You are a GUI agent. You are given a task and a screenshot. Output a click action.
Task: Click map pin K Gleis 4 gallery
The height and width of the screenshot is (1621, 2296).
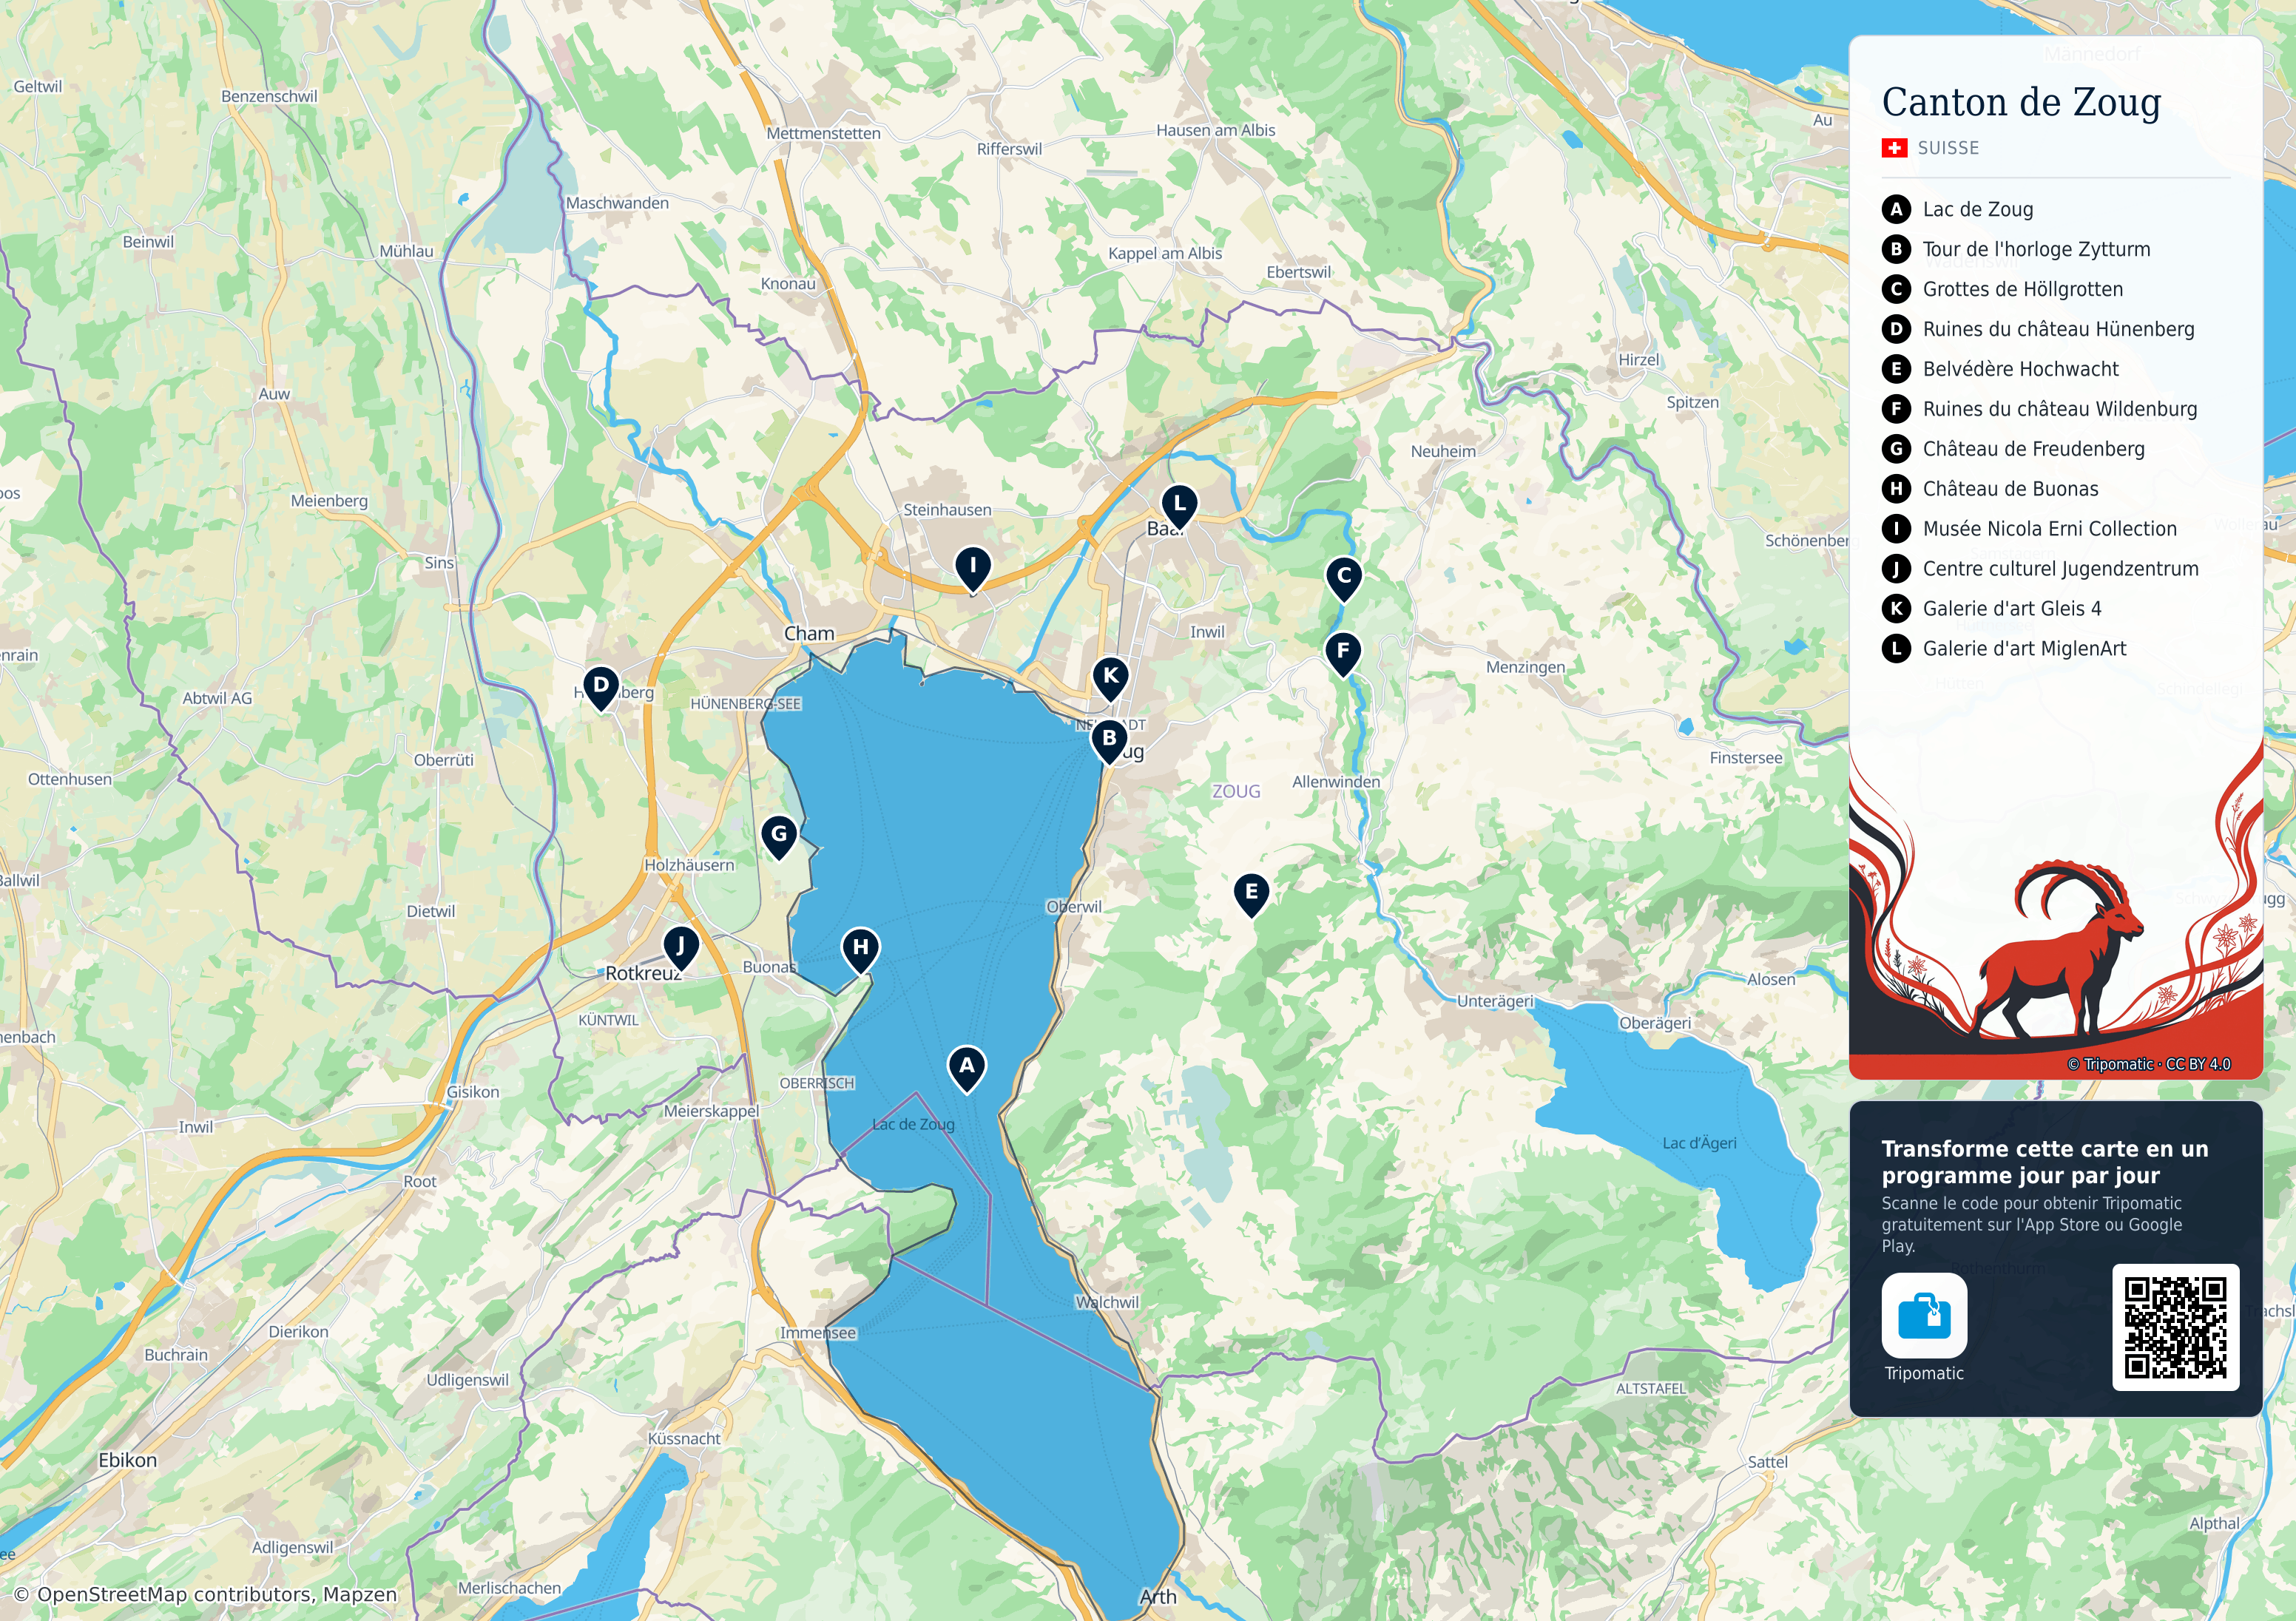point(1110,679)
